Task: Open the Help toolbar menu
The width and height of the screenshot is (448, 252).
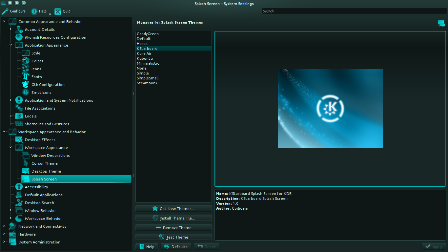Action: [x=41, y=11]
